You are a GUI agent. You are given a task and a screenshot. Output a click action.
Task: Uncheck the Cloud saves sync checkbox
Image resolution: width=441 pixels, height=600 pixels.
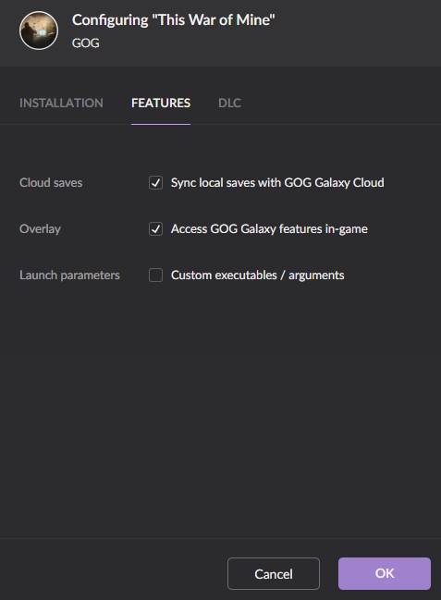tap(156, 182)
